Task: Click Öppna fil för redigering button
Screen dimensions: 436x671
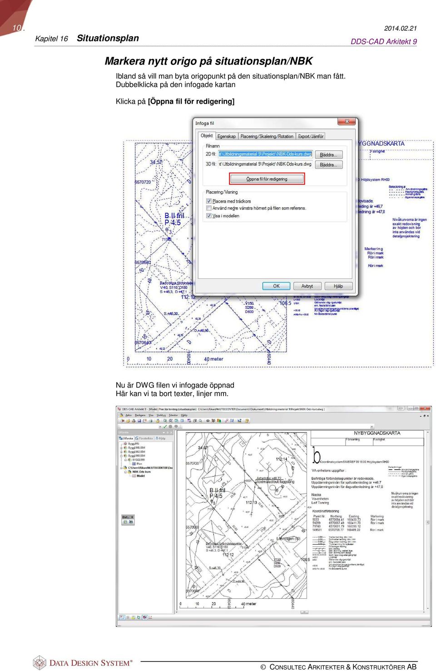Action: pos(267,179)
